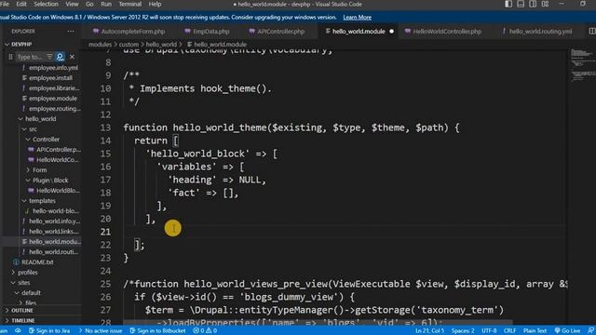Image resolution: width=596 pixels, height=335 pixels.
Task: Click Sign in to Bitbucket status item
Action: click(157, 331)
